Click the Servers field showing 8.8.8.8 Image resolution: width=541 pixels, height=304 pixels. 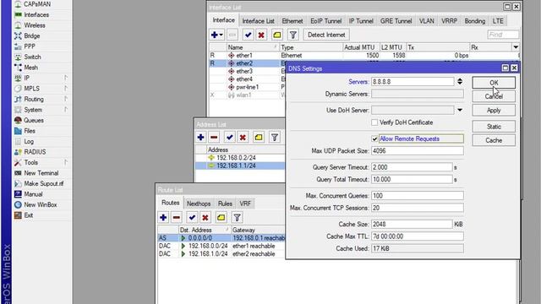[413, 82]
